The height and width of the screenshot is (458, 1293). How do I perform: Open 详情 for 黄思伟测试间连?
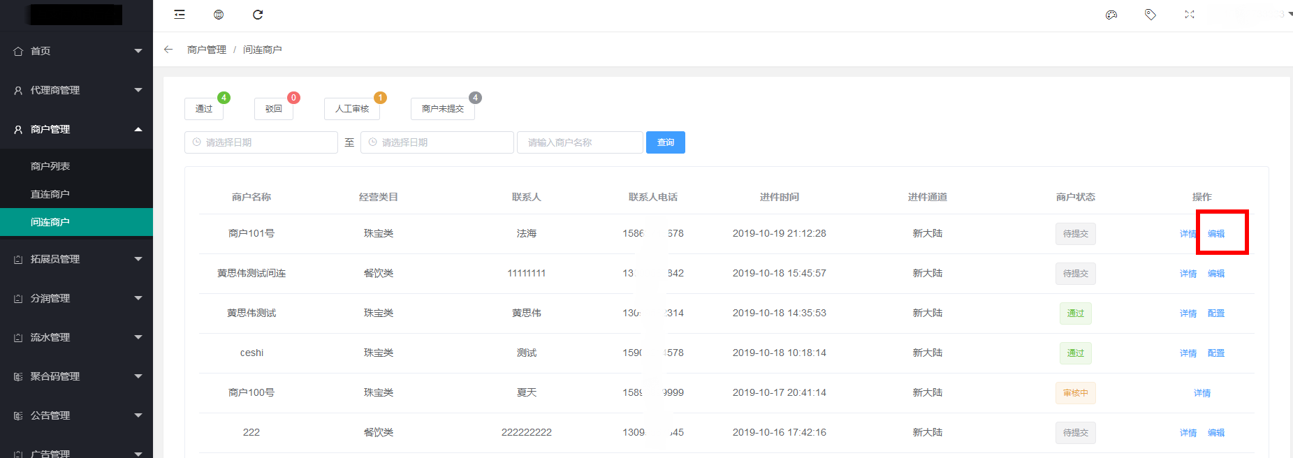[1188, 274]
